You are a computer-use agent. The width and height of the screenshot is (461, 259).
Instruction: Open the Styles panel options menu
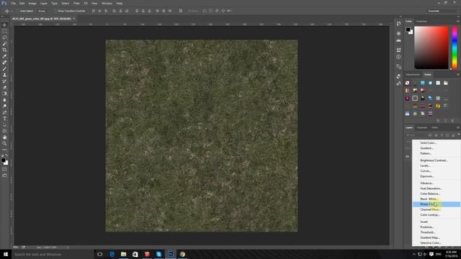[458, 75]
